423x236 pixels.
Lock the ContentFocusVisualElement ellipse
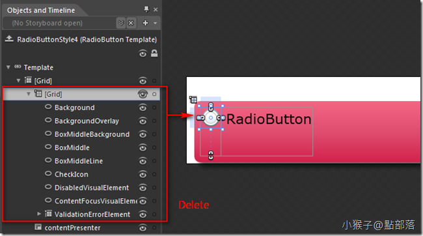click(154, 201)
